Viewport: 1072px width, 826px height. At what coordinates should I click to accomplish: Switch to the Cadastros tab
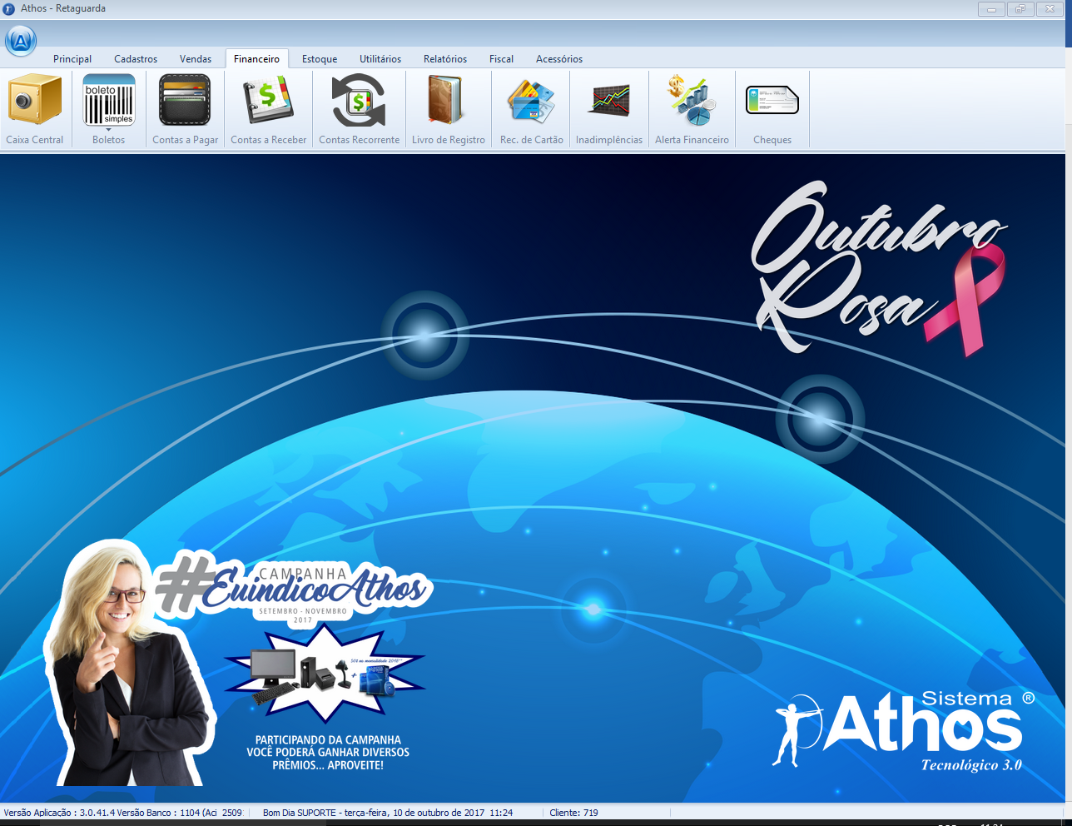coord(136,59)
